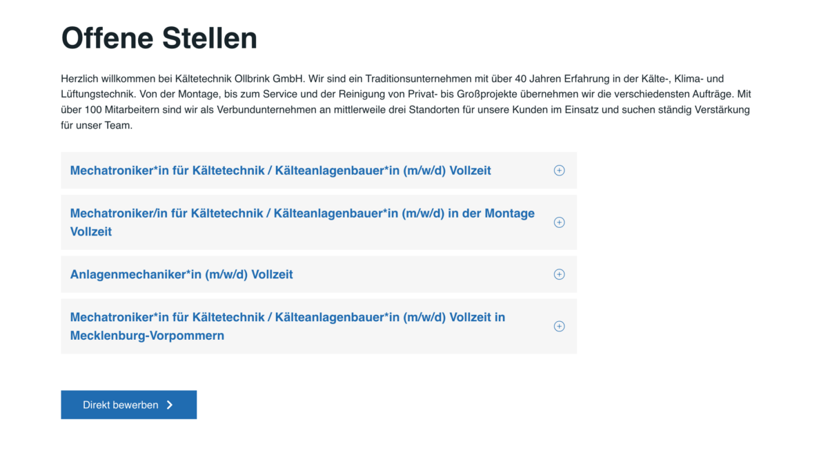
Task: Click the plus icon for the Mecklenburg-Vorpommern job
Action: click(x=559, y=326)
